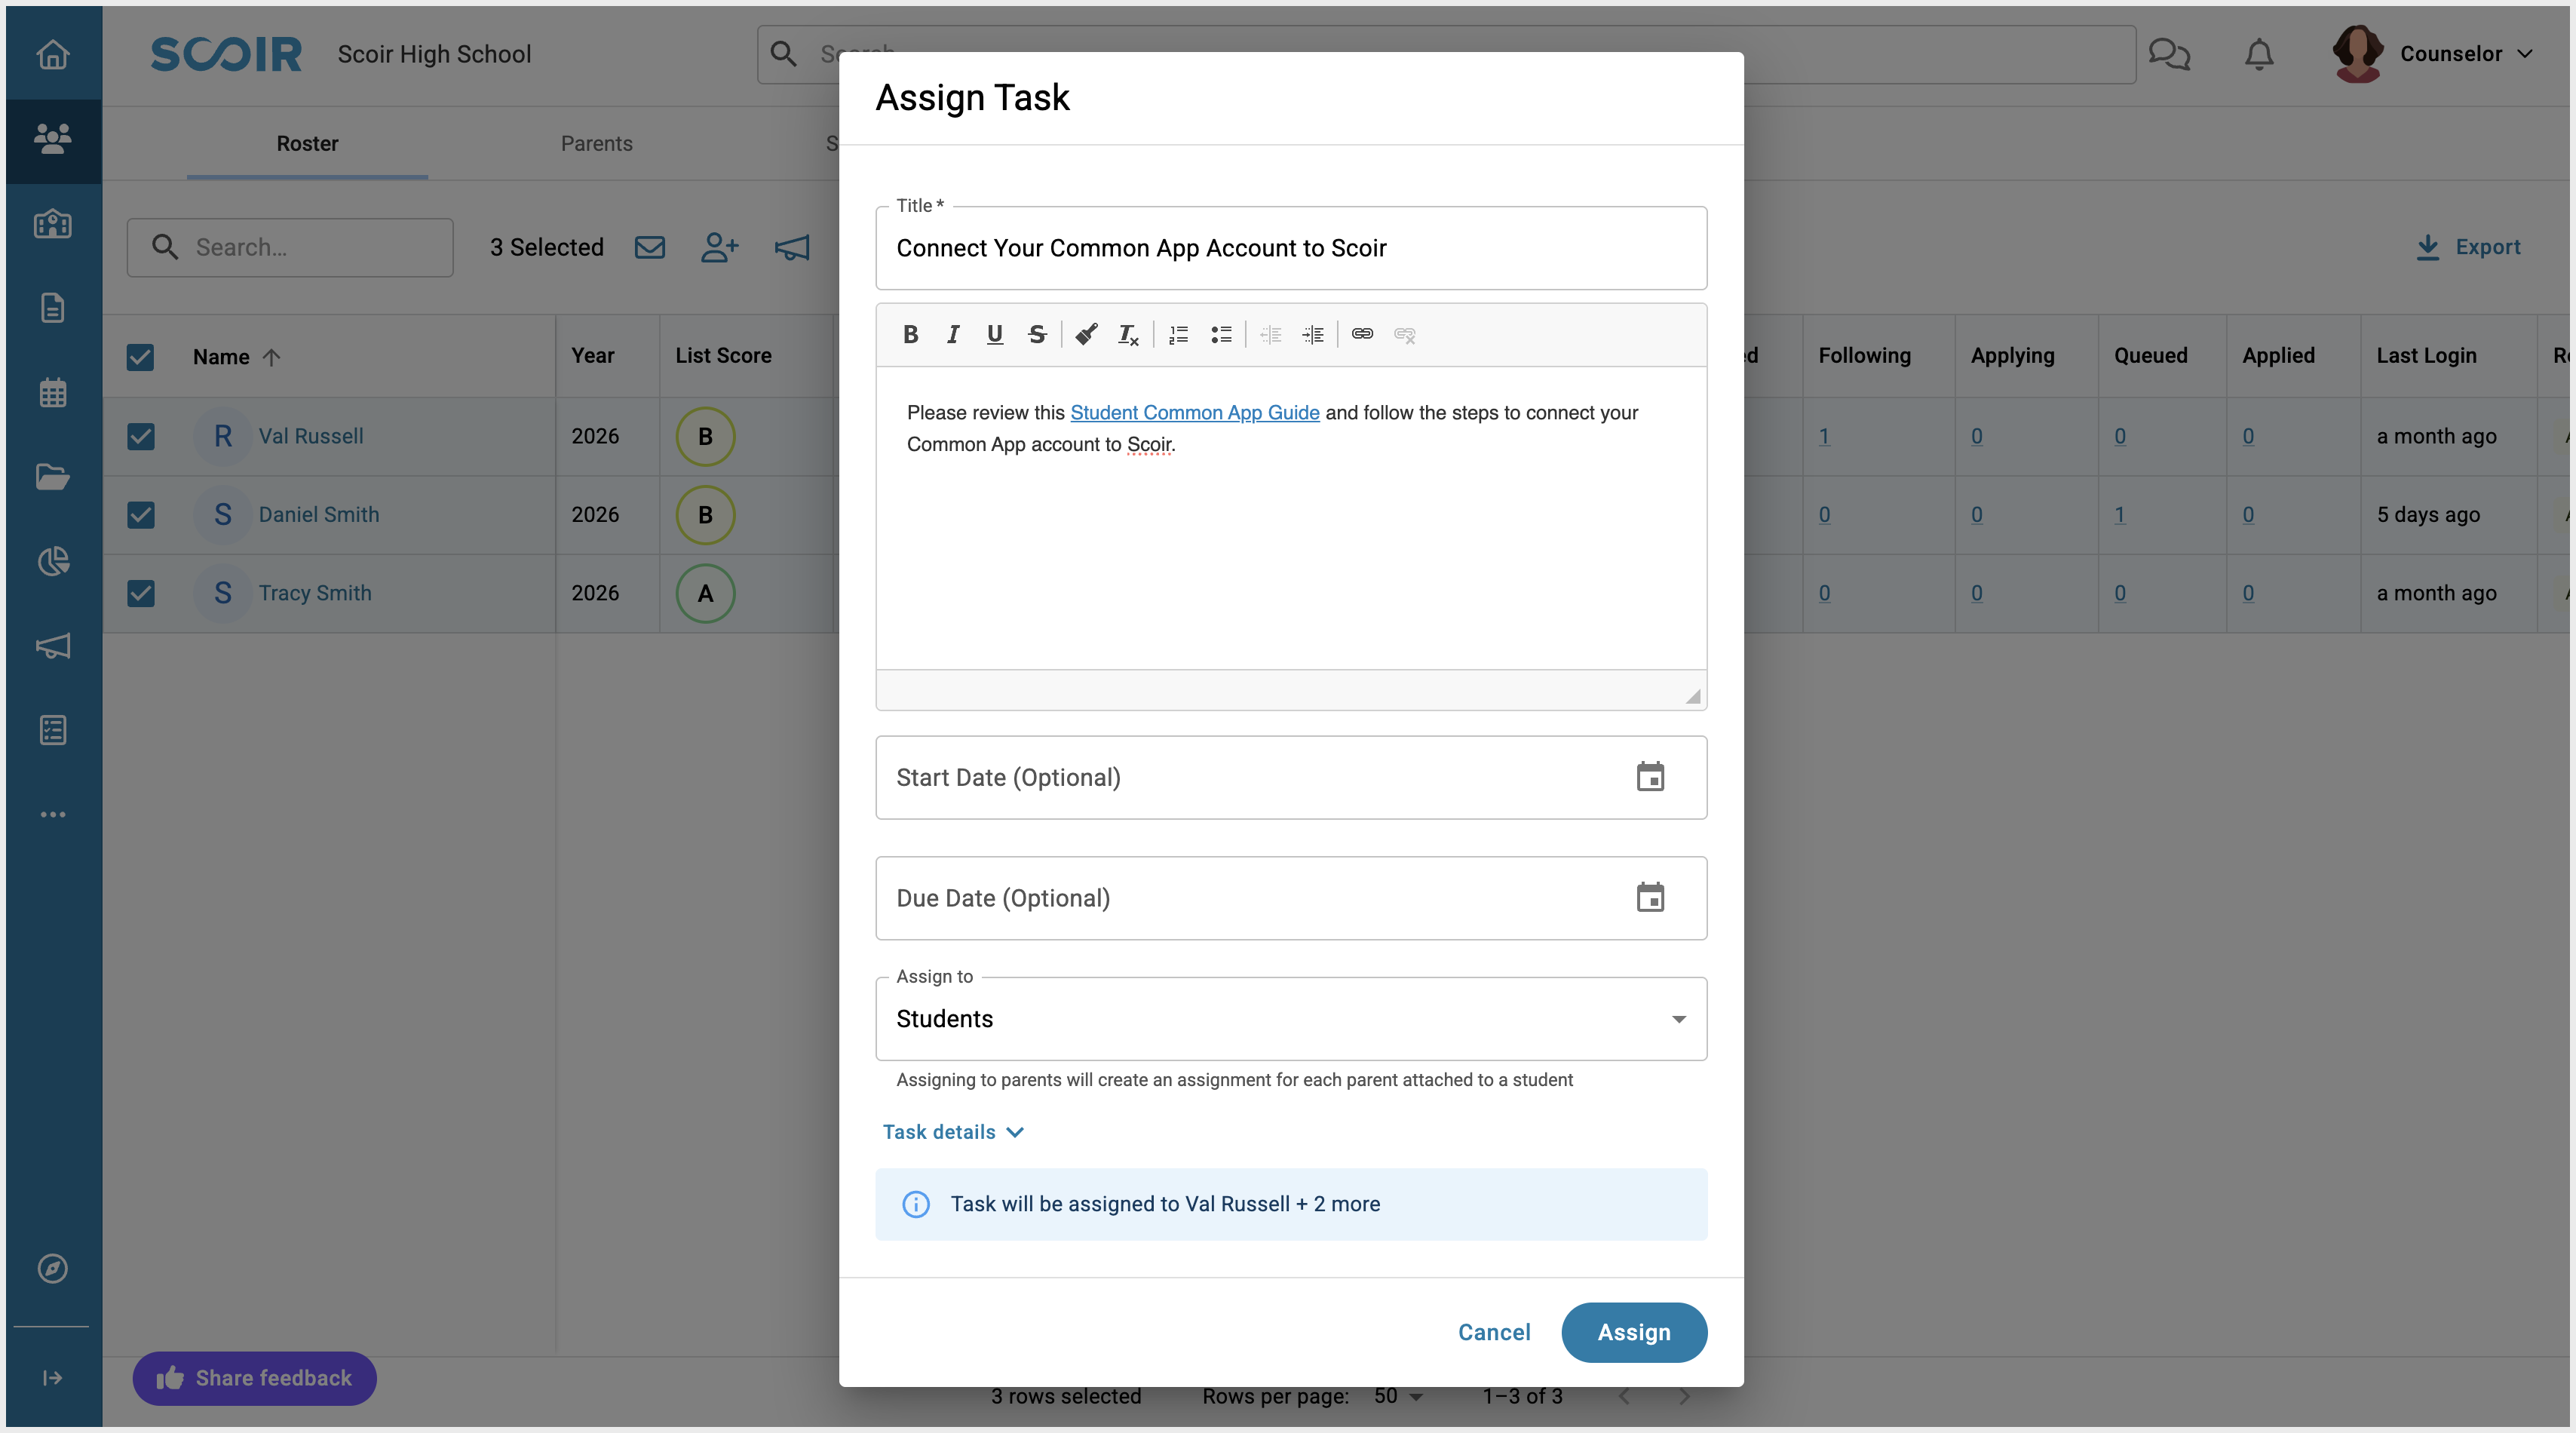The width and height of the screenshot is (2576, 1433).
Task: Click Daniel Smith's Queued count 1
Action: pyautogui.click(x=2120, y=514)
